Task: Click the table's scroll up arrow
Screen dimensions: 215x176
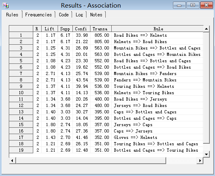Action: coord(206,29)
